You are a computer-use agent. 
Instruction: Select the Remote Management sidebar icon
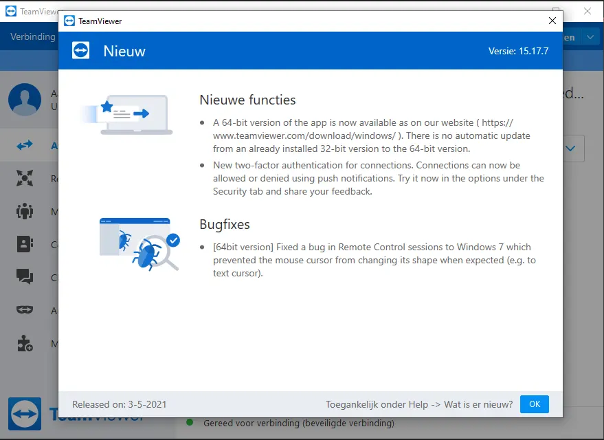(25, 178)
